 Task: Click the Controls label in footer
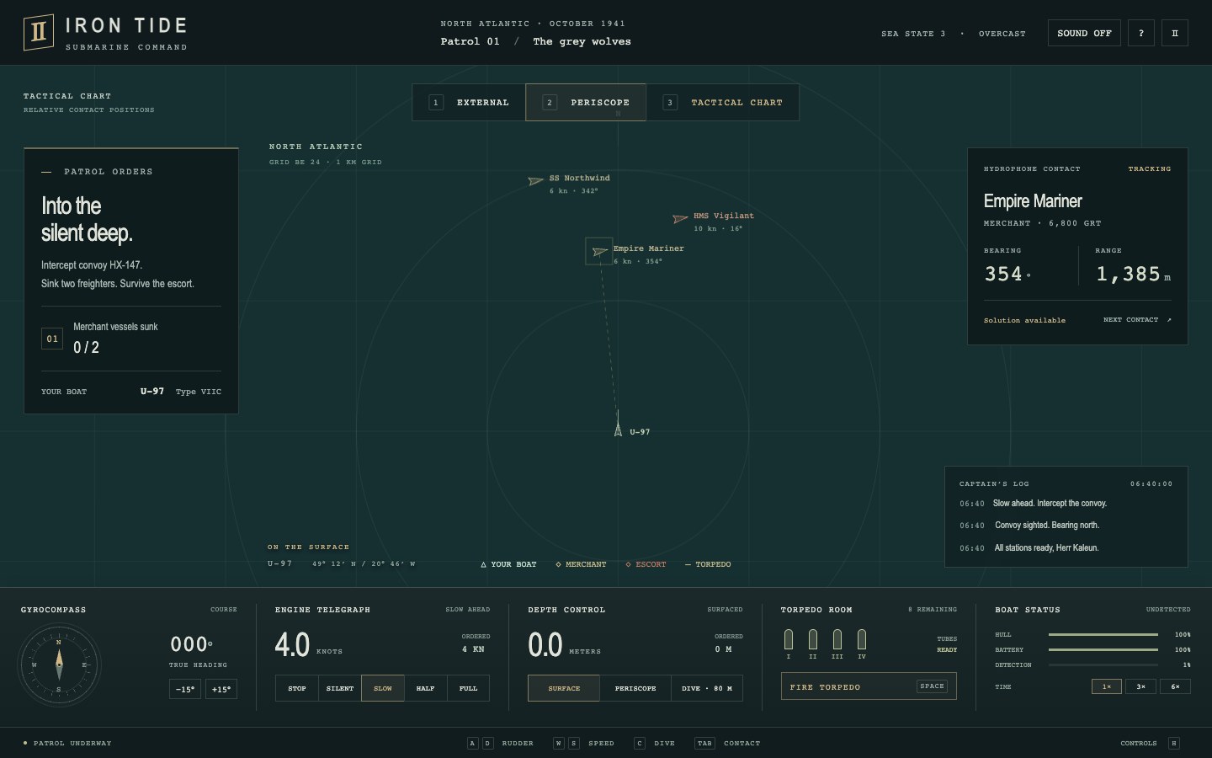[1138, 743]
